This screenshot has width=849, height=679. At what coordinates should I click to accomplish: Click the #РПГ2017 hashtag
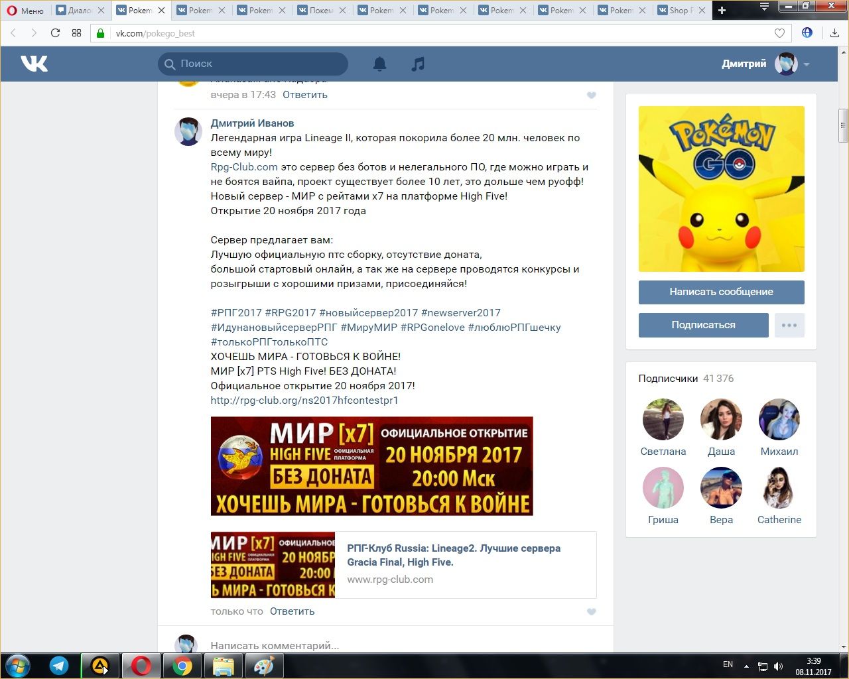pyautogui.click(x=236, y=313)
